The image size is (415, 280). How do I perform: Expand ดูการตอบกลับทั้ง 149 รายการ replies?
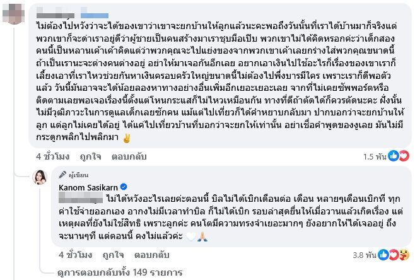(119, 272)
